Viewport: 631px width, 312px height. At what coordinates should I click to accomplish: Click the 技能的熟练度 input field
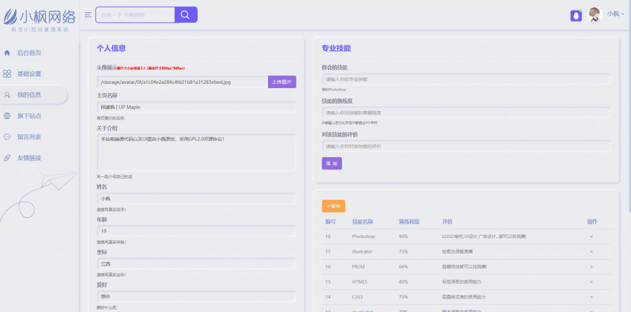(x=466, y=112)
